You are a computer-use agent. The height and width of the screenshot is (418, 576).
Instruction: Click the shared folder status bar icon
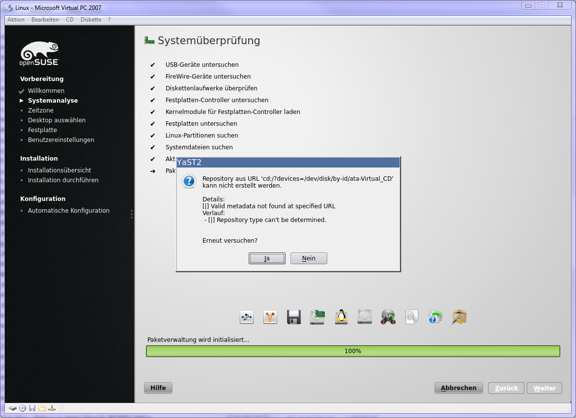(42, 408)
